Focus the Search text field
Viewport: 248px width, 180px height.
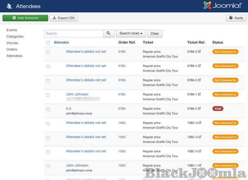[x=74, y=34]
